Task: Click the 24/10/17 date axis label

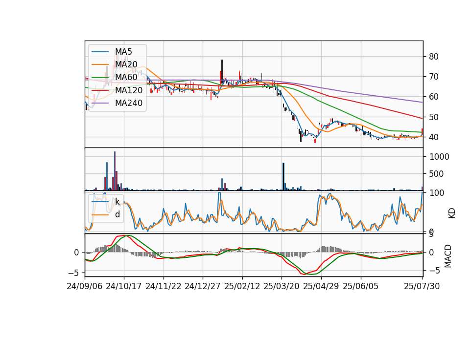Action: click(x=124, y=286)
